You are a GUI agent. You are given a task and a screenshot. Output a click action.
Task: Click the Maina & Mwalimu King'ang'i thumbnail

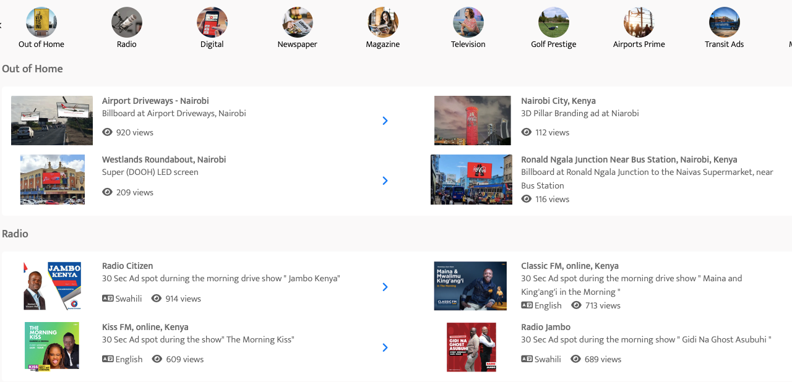[470, 286]
